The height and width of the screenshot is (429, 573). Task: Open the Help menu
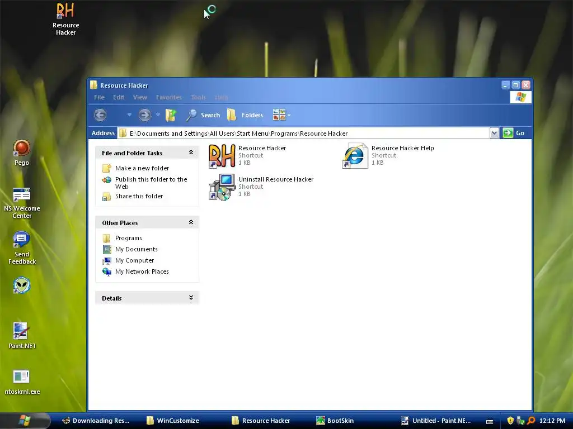pyautogui.click(x=221, y=97)
